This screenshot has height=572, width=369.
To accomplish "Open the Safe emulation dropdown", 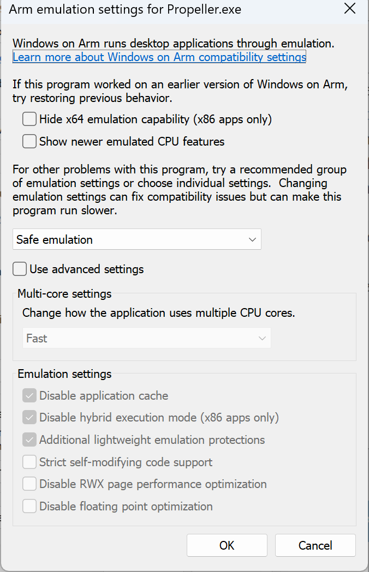I will (137, 239).
